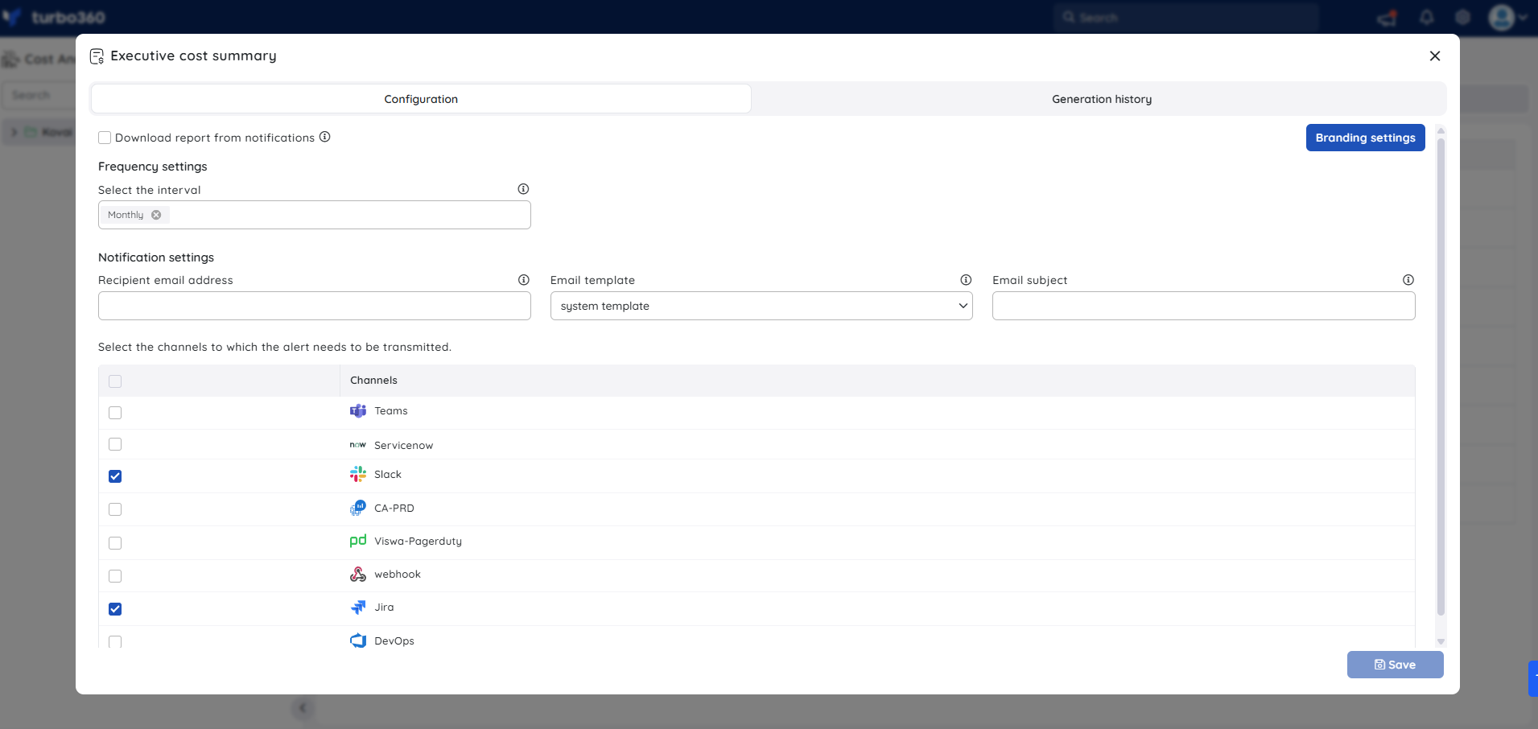The width and height of the screenshot is (1538, 729).
Task: Switch to the Generation history tab
Action: (1102, 99)
